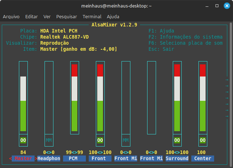This screenshot has width=233, height=168.
Task: Click the Realtek ALC887-VD chip name
Action: pyautogui.click(x=64, y=37)
